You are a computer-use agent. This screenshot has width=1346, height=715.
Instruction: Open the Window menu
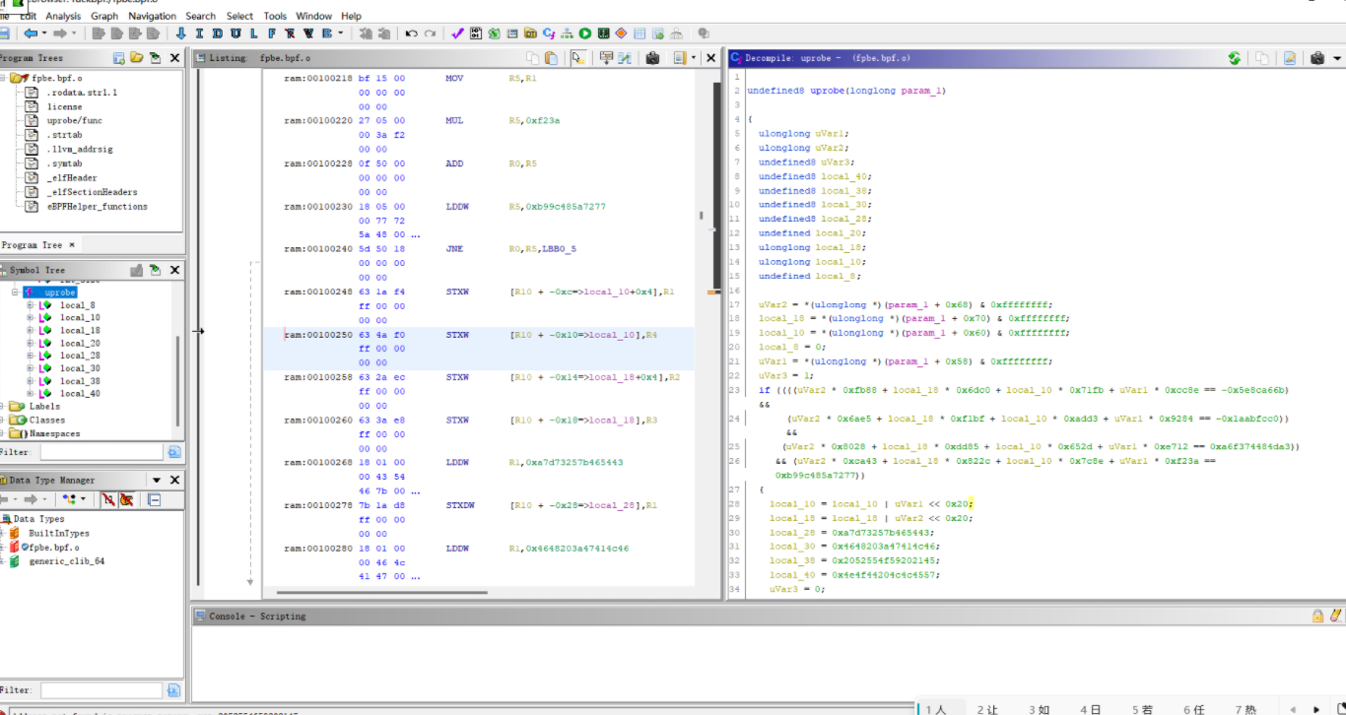click(313, 16)
